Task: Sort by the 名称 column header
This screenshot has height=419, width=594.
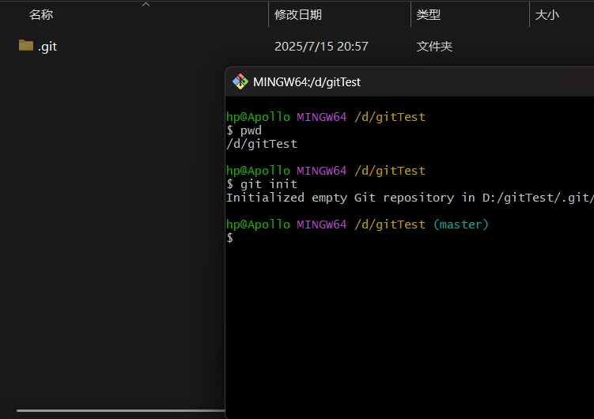Action: tap(41, 15)
